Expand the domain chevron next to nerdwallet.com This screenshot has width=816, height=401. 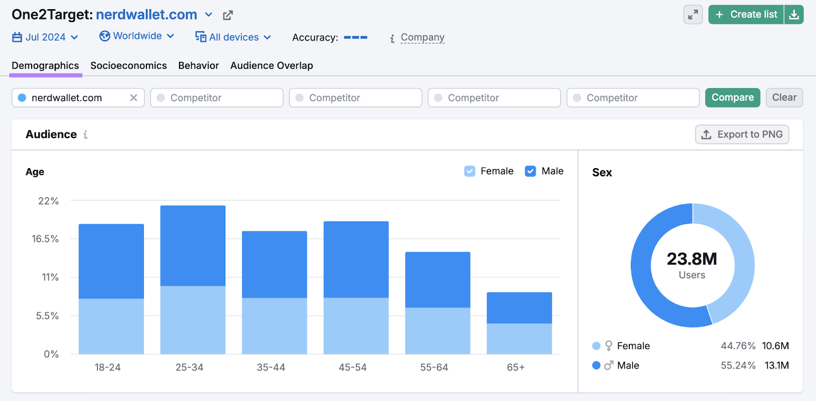[x=209, y=15]
